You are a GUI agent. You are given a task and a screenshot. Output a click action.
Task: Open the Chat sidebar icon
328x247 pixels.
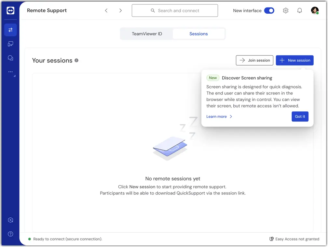10,58
